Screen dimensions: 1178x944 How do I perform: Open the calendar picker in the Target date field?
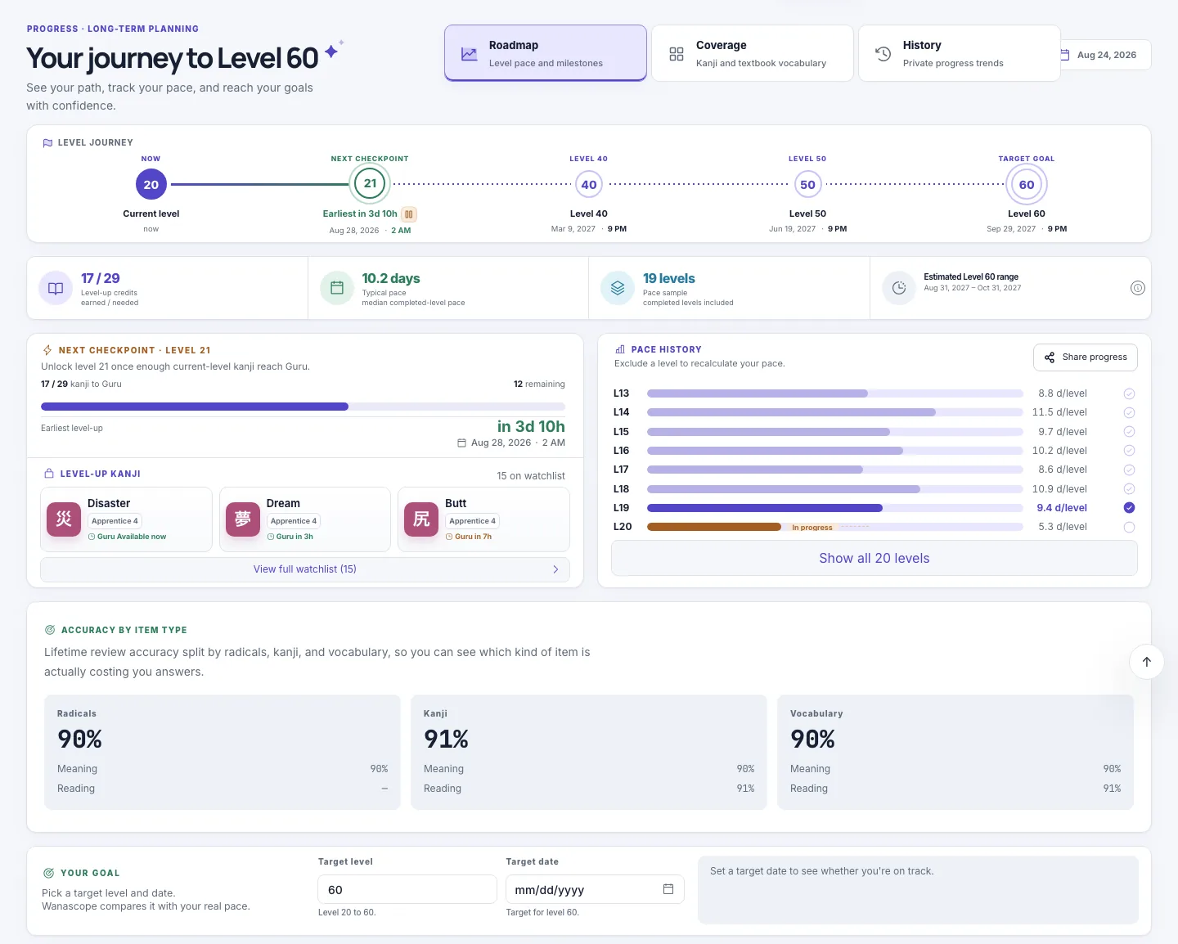coord(668,889)
